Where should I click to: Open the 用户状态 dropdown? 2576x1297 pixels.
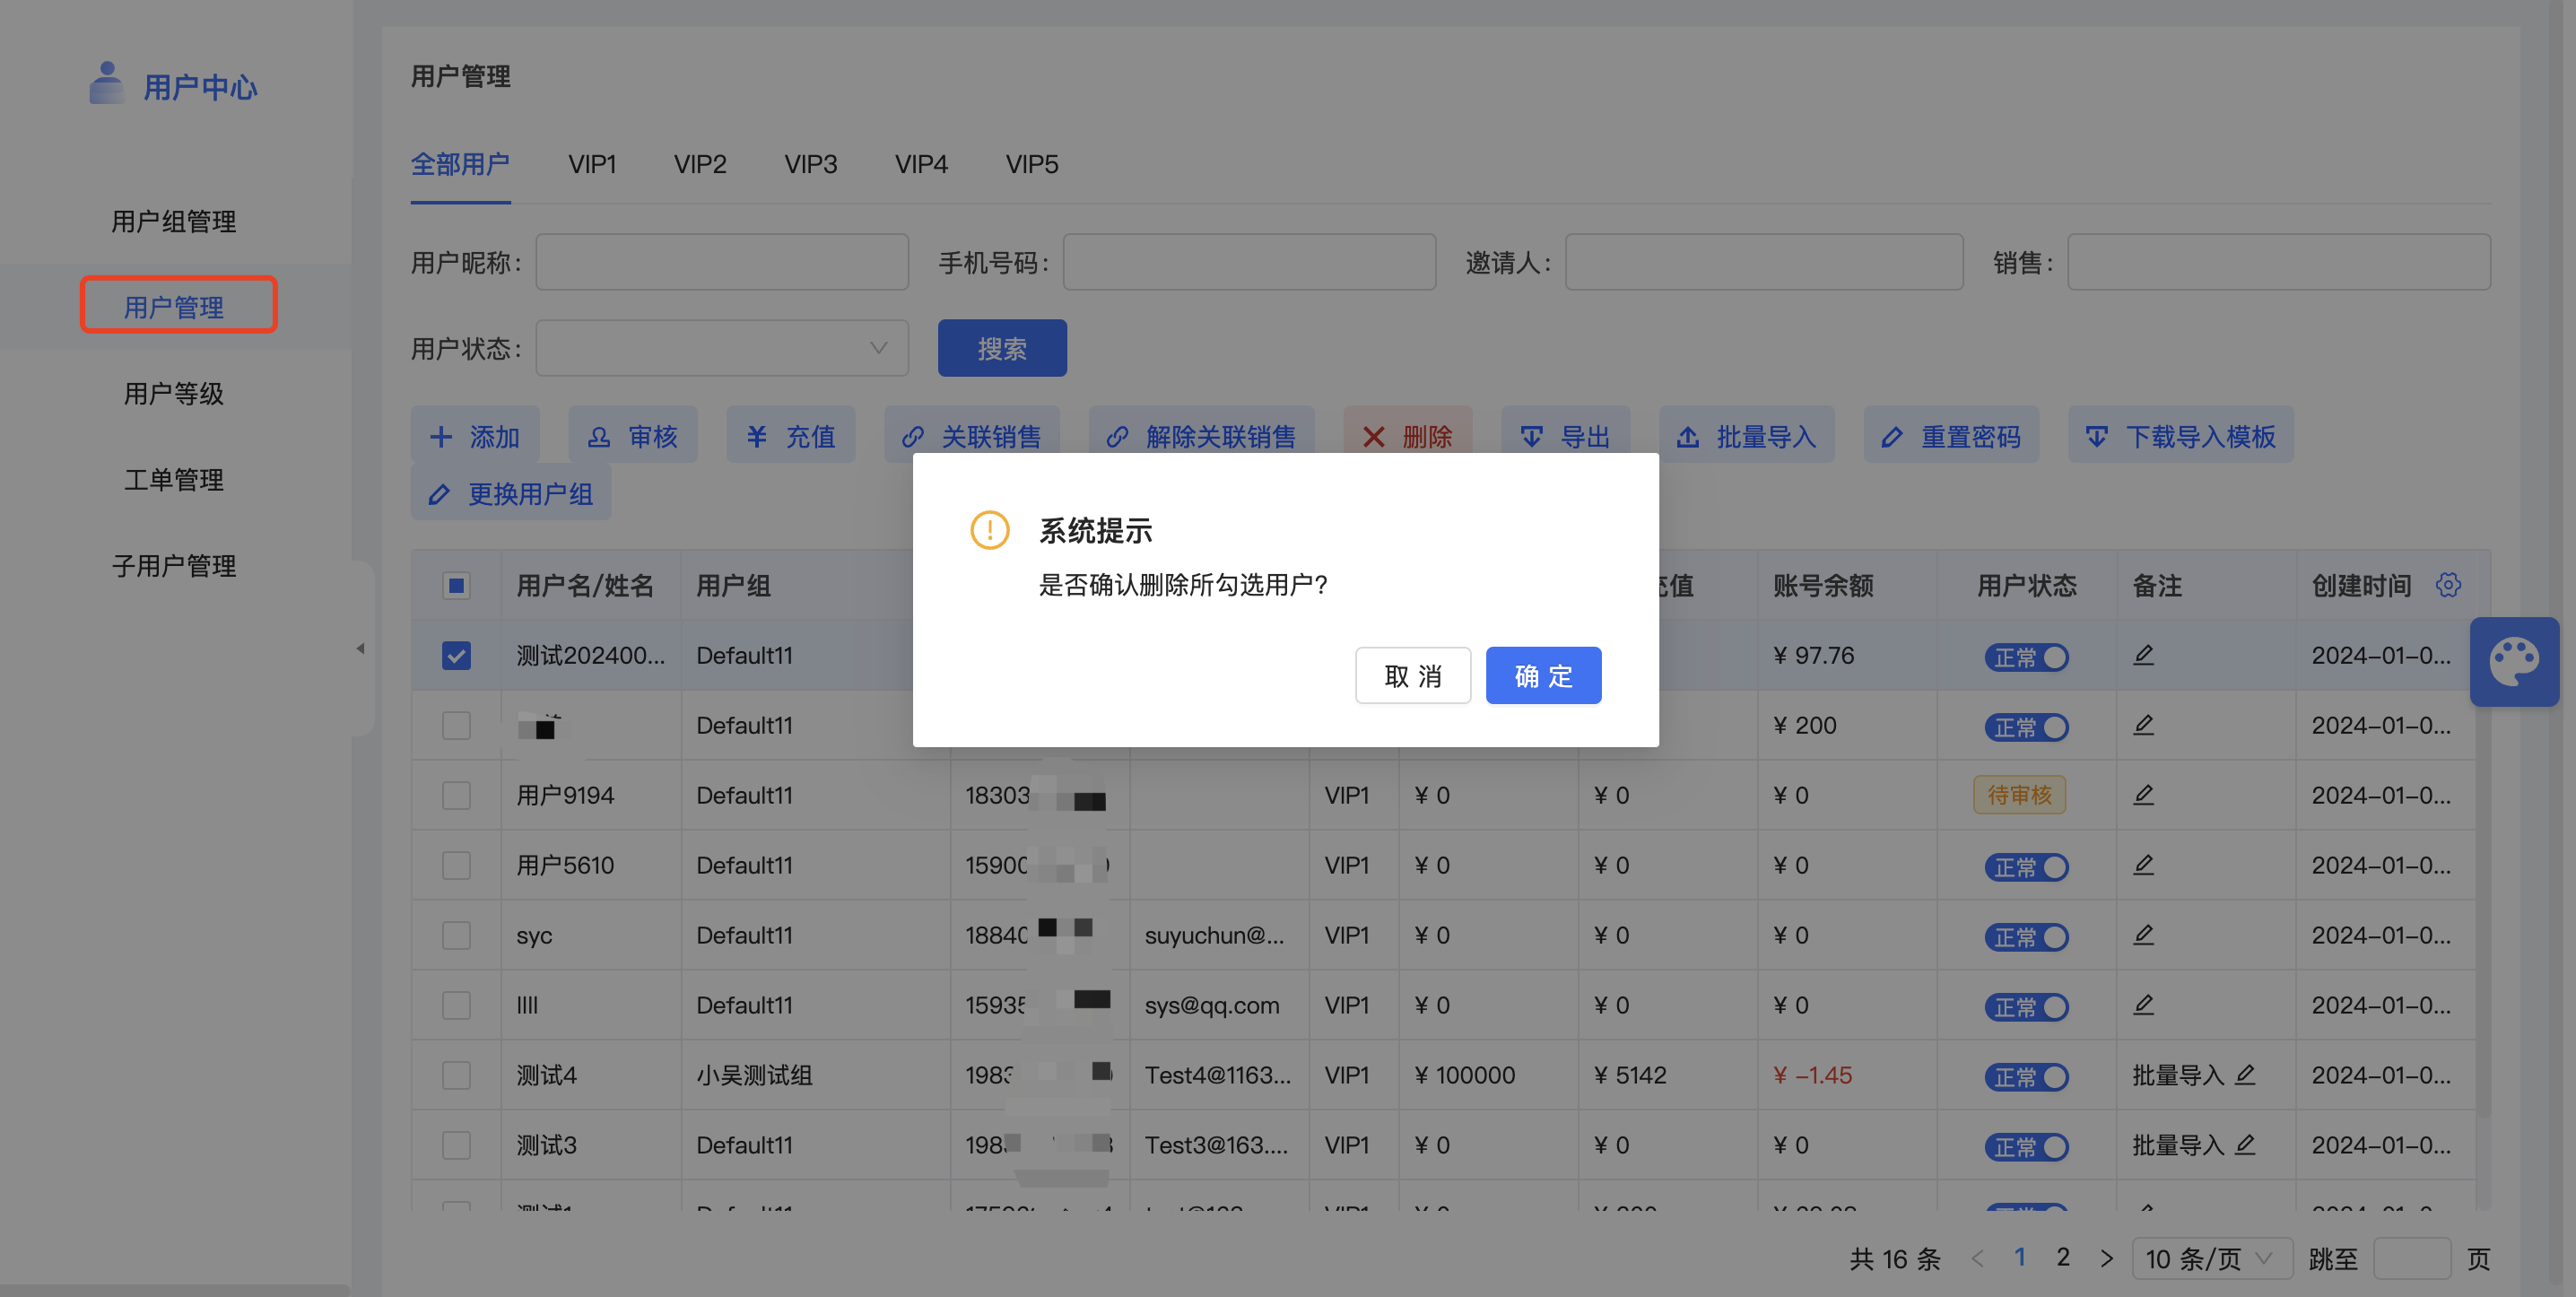[722, 348]
